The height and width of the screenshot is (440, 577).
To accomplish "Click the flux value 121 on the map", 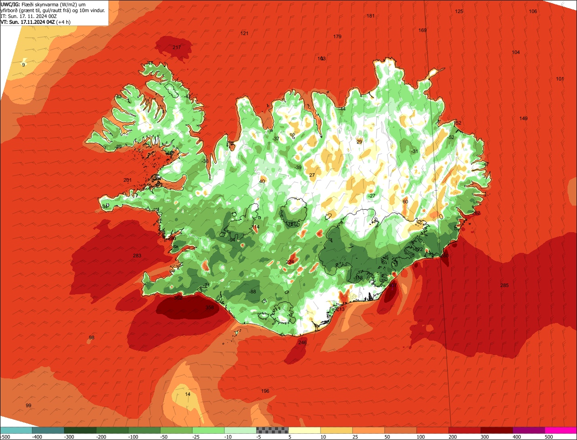I will [x=244, y=33].
